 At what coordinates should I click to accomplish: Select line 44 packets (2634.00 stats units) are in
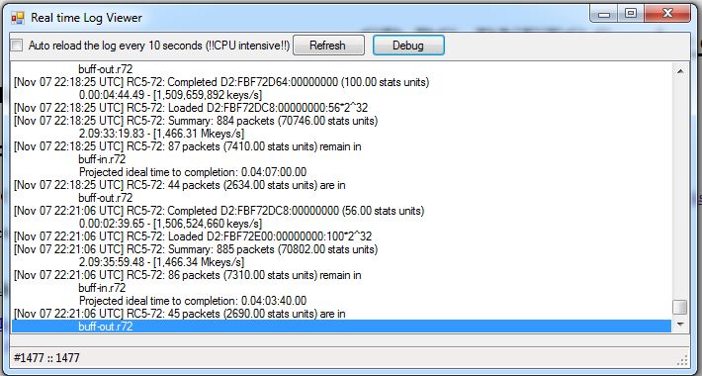(341, 185)
